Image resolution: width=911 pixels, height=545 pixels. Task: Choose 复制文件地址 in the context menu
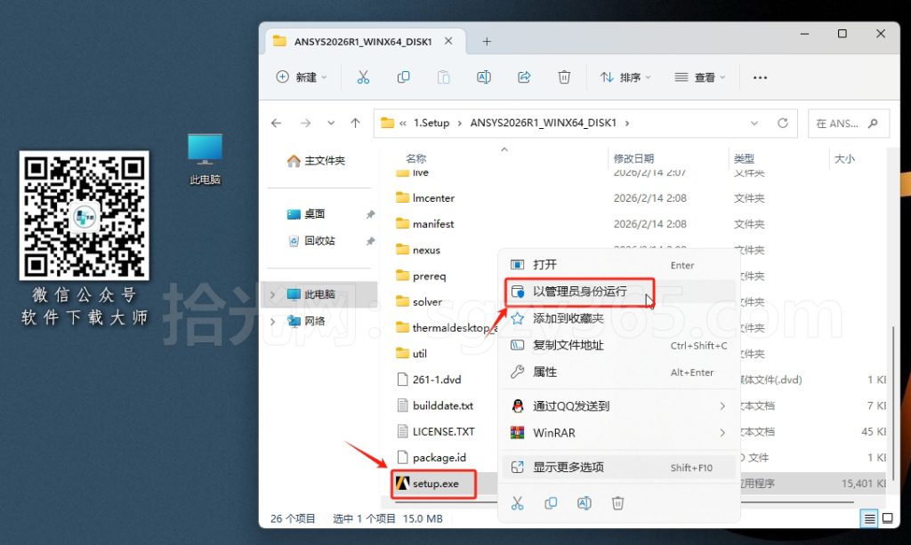point(619,345)
